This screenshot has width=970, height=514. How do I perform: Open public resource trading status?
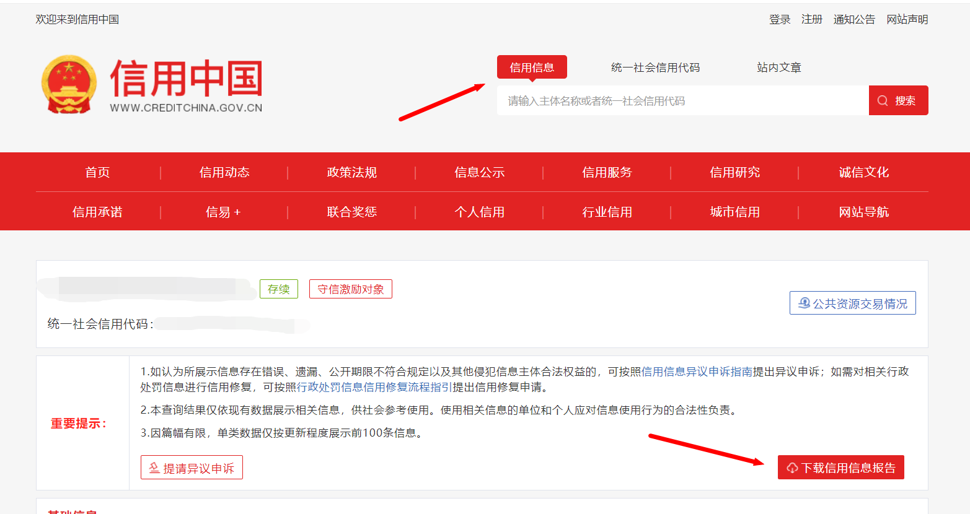coord(852,303)
